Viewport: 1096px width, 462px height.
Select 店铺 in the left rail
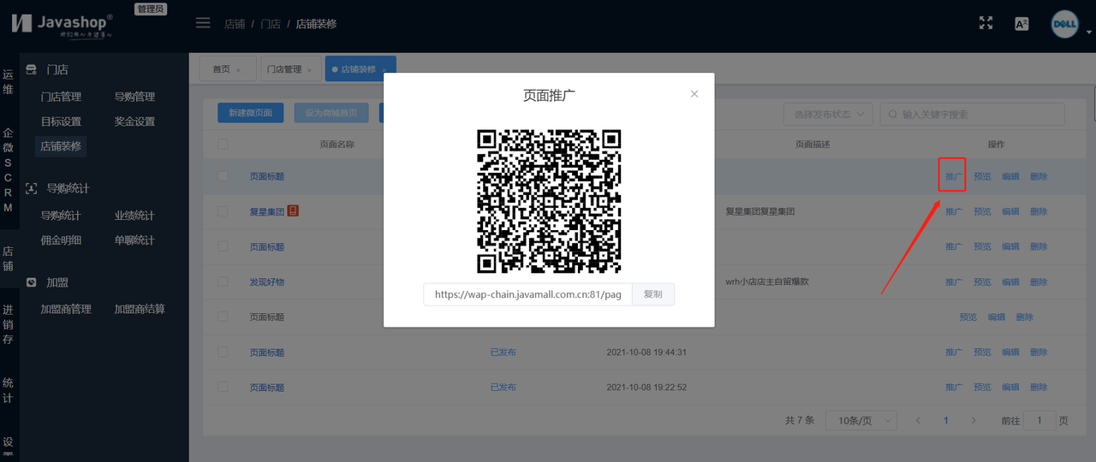8,259
